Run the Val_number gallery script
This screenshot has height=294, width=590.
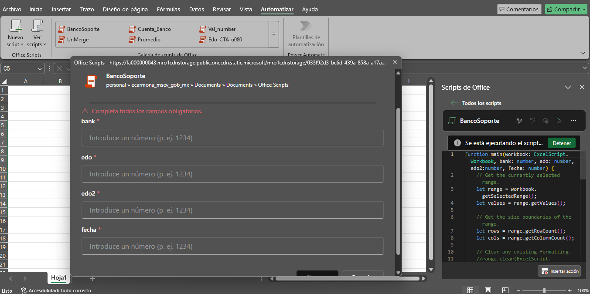[218, 29]
